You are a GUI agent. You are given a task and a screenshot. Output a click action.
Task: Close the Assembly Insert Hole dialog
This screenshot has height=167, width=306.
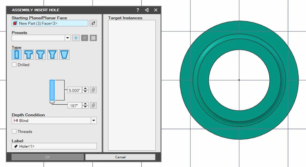(x=156, y=10)
